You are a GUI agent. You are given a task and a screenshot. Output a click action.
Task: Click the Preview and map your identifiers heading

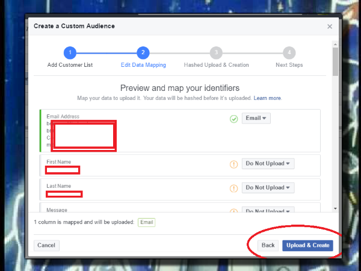pos(180,88)
